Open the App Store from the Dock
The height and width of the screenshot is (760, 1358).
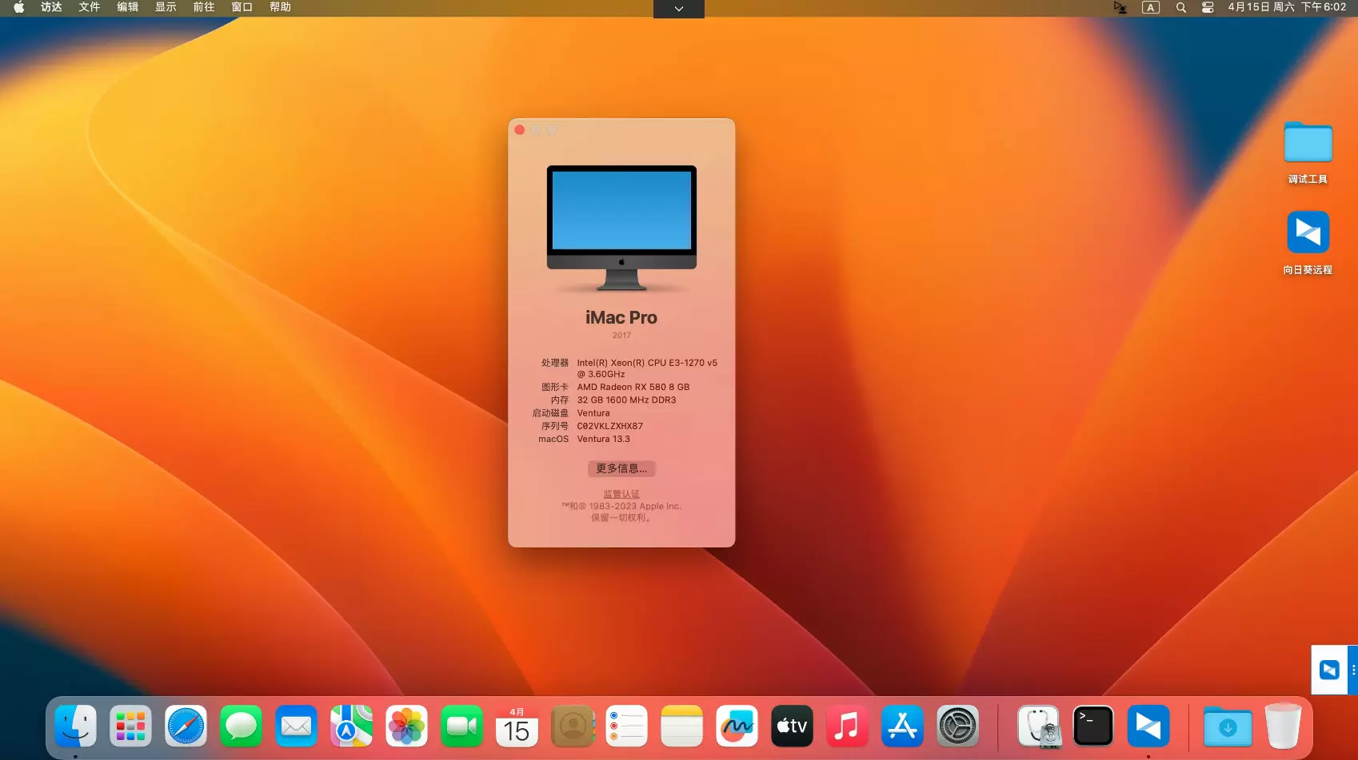pos(902,726)
